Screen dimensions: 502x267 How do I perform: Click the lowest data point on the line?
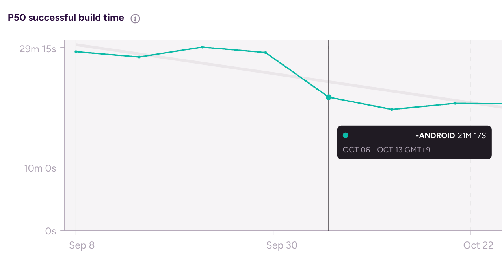392,109
